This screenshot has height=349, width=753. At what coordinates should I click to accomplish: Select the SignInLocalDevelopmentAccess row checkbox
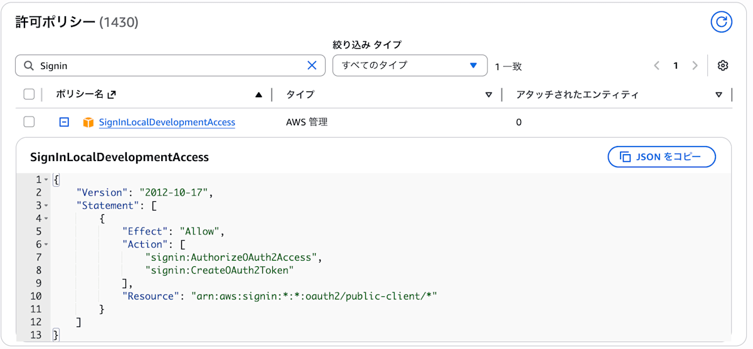[29, 122]
